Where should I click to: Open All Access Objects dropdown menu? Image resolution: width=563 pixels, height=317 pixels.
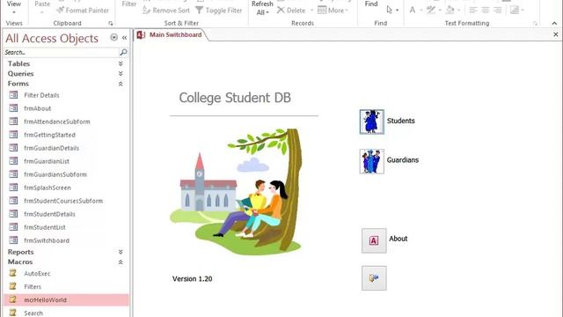pos(113,37)
